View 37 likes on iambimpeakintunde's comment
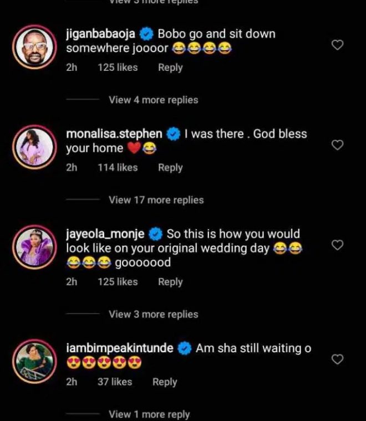Image resolution: width=366 pixels, height=421 pixels. click(x=115, y=382)
